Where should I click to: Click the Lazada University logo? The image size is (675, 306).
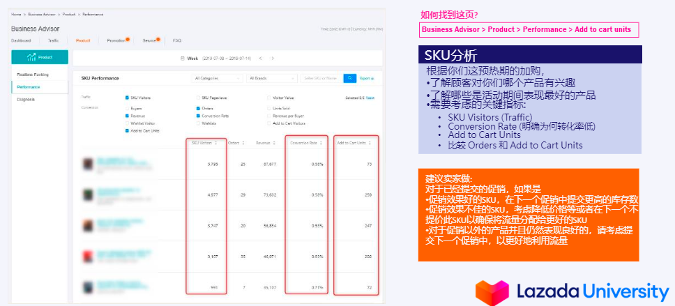[x=572, y=292]
